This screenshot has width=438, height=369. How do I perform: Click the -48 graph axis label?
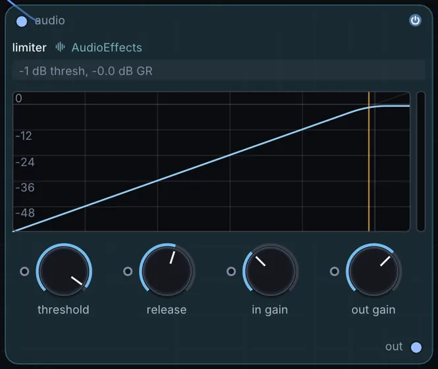(25, 213)
